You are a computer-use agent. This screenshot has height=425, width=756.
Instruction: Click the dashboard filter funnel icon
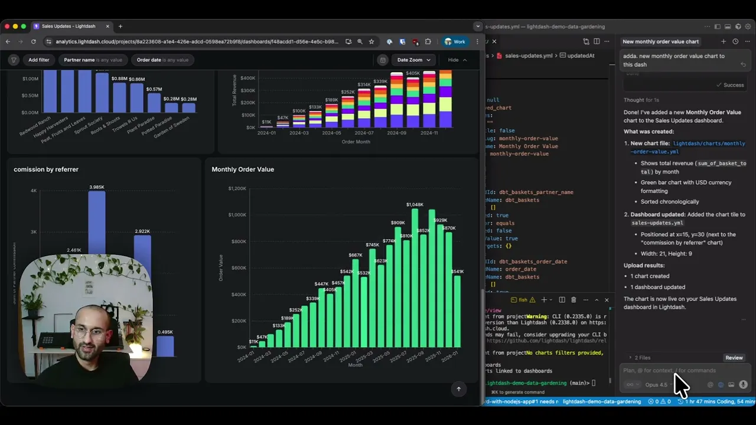pos(14,60)
